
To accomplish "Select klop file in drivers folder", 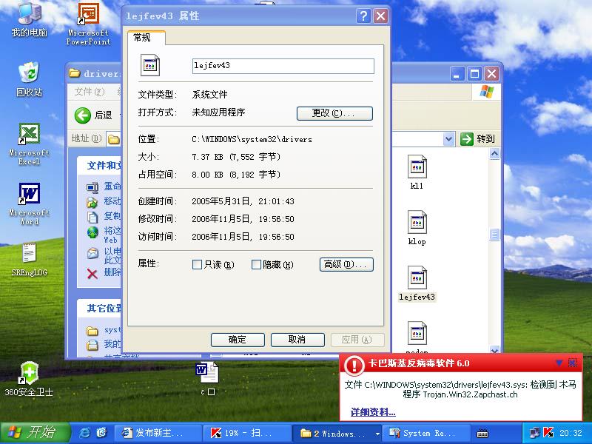I will 417,228.
